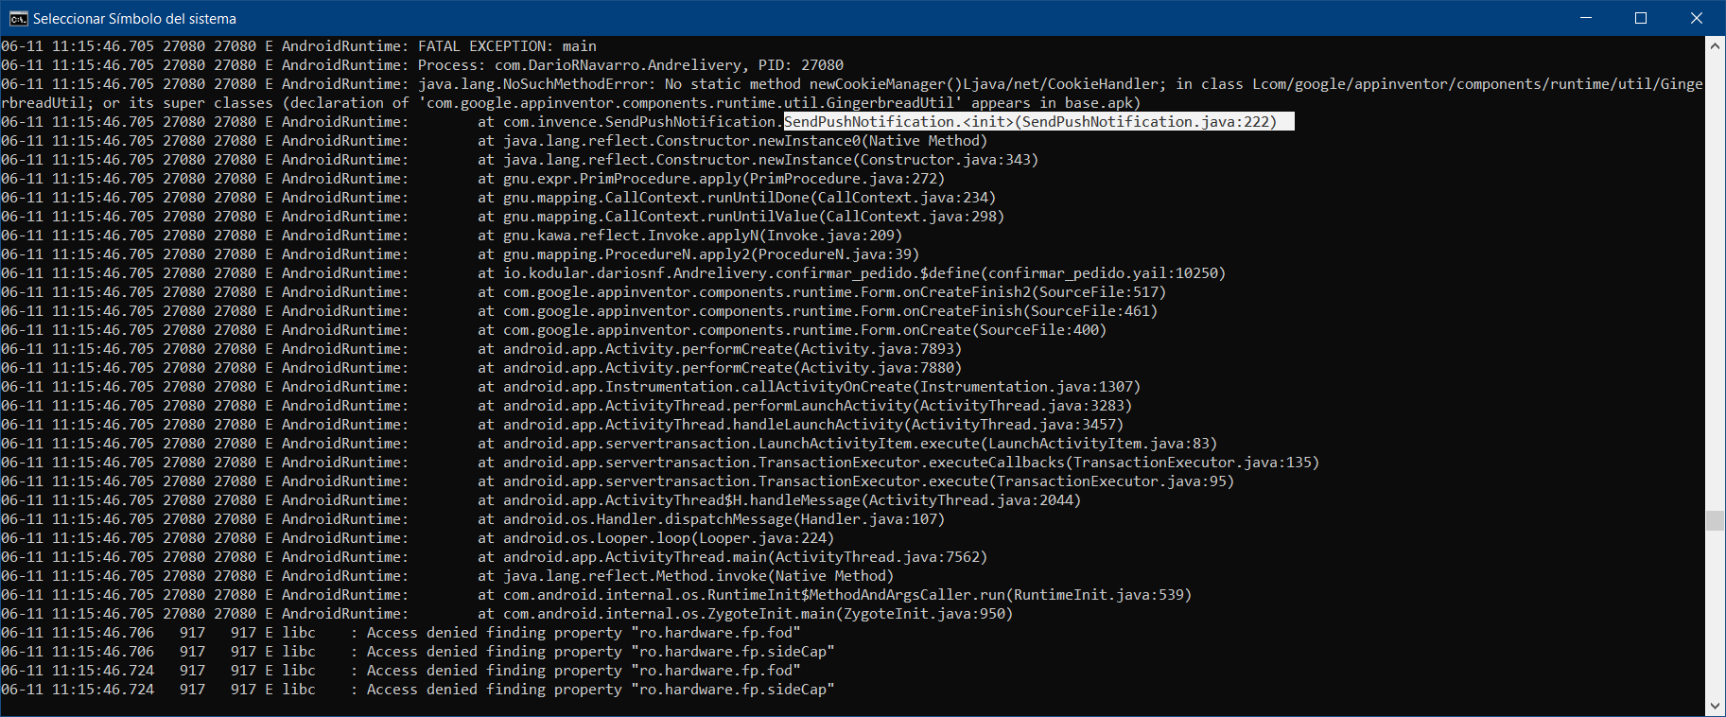Viewport: 1726px width, 717px height.
Task: Click the FATAL EXCEPTION: main line
Action: tap(299, 46)
